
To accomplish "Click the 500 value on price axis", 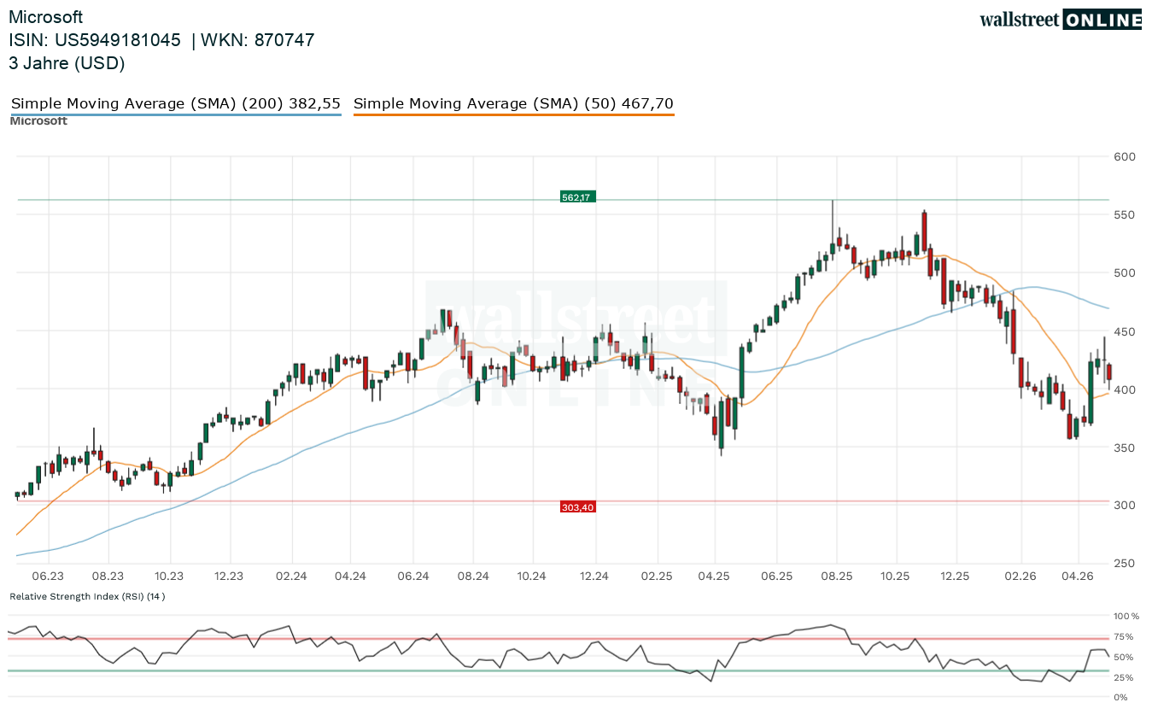I will click(1125, 272).
